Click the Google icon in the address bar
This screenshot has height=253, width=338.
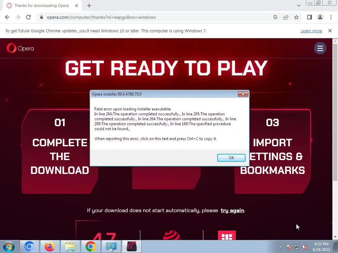pos(275,17)
